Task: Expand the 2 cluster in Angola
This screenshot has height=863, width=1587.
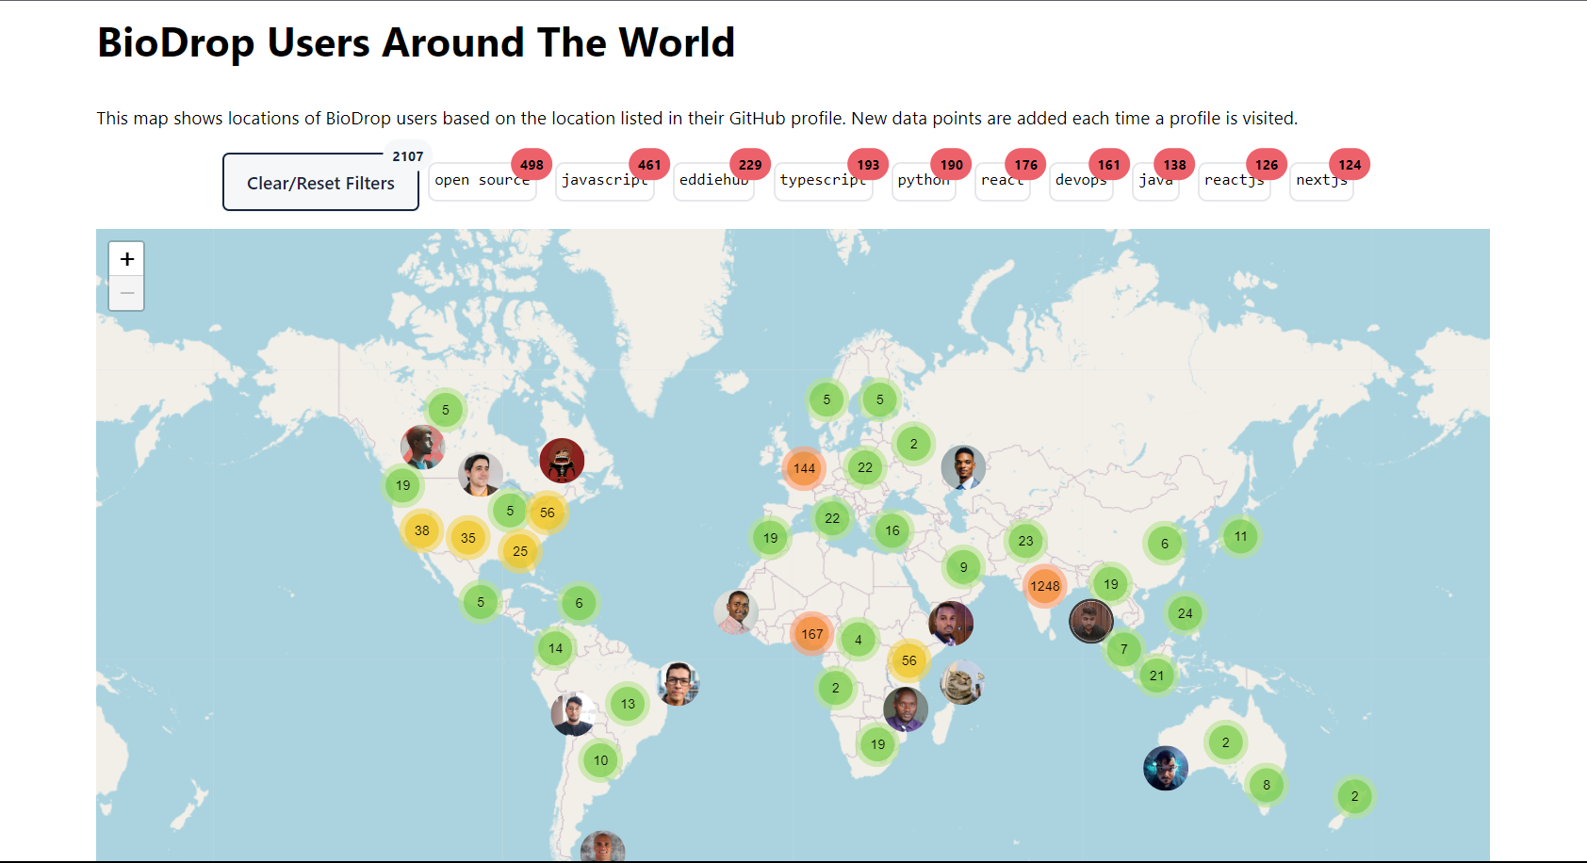Action: pyautogui.click(x=835, y=688)
